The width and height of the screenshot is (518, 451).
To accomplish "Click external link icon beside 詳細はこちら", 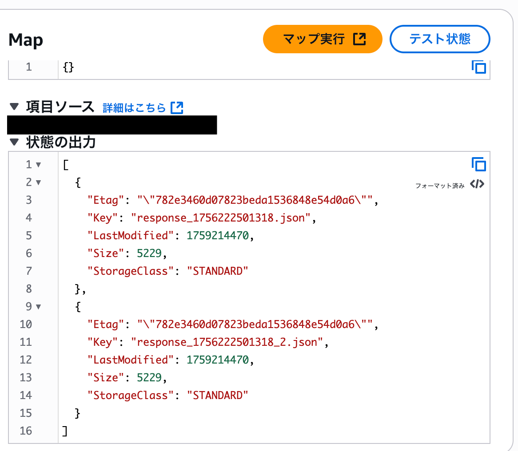I will tap(177, 107).
